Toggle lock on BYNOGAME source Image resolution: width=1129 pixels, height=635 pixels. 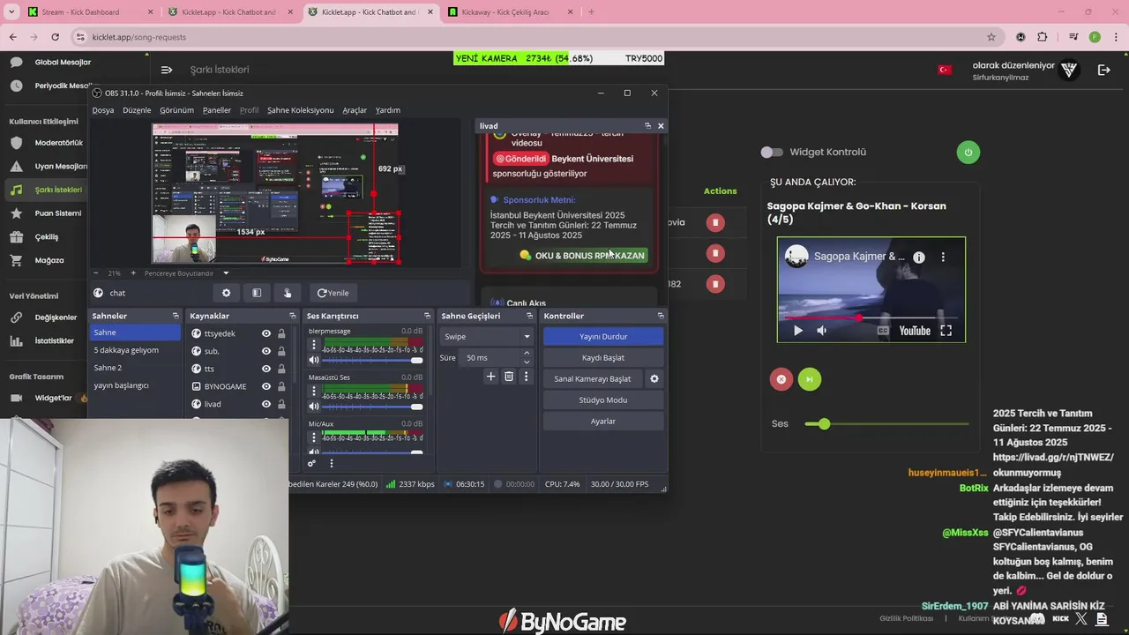point(281,386)
